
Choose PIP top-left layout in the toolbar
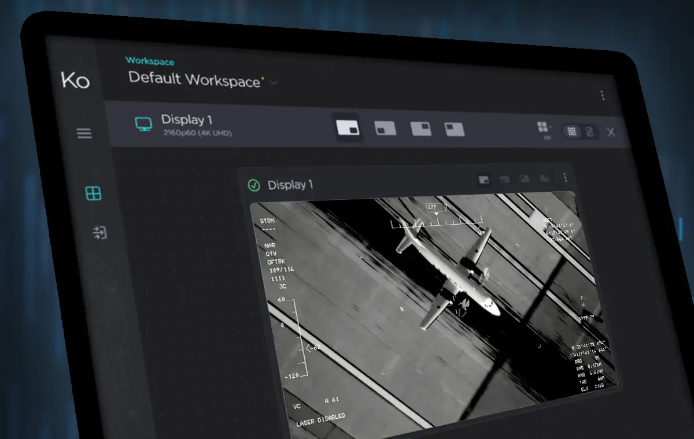click(455, 129)
